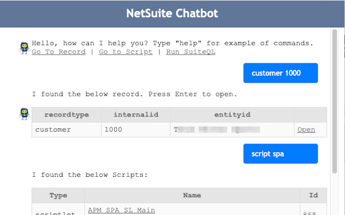Select the blurred entityid cell
Image resolution: width=345 pixels, height=215 pixels.
(232, 130)
